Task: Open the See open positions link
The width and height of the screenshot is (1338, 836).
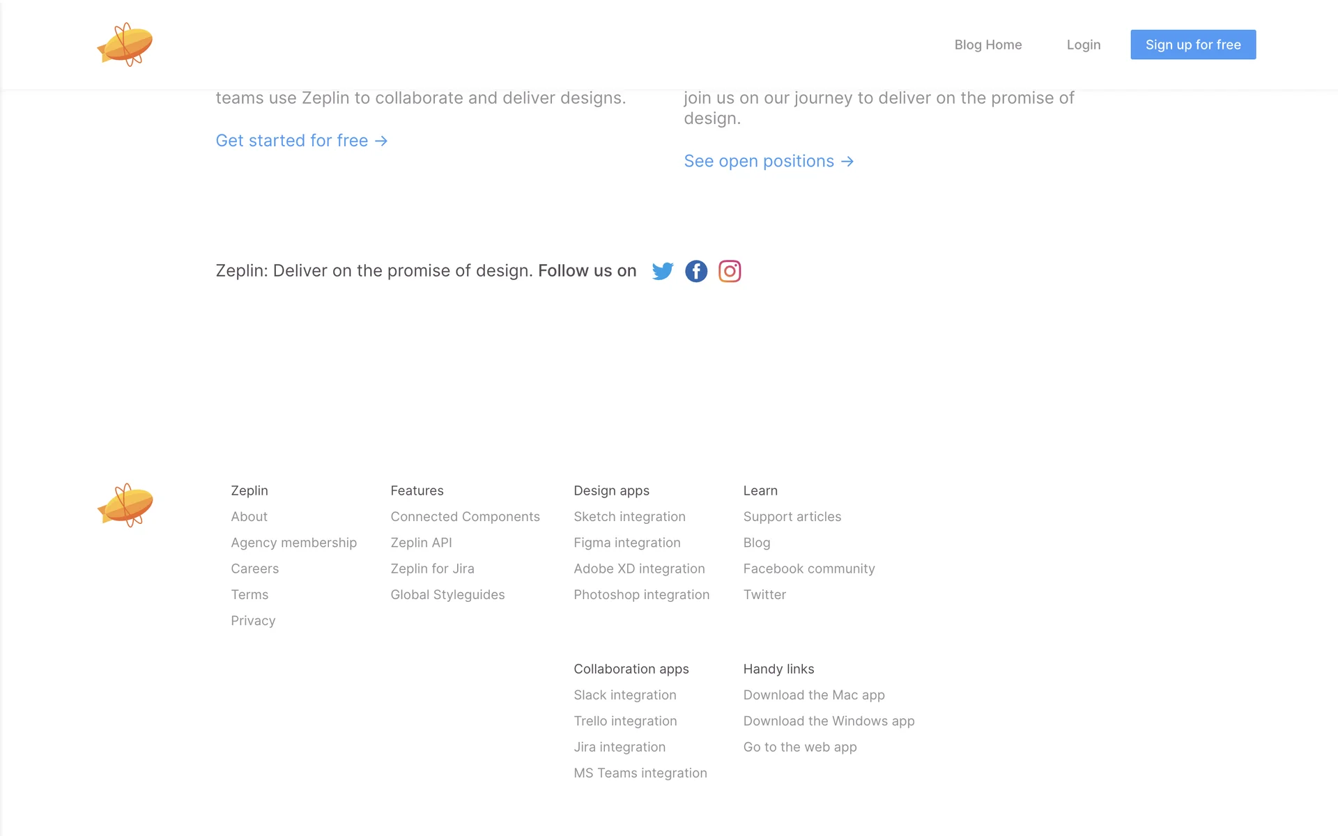Action: 769,161
